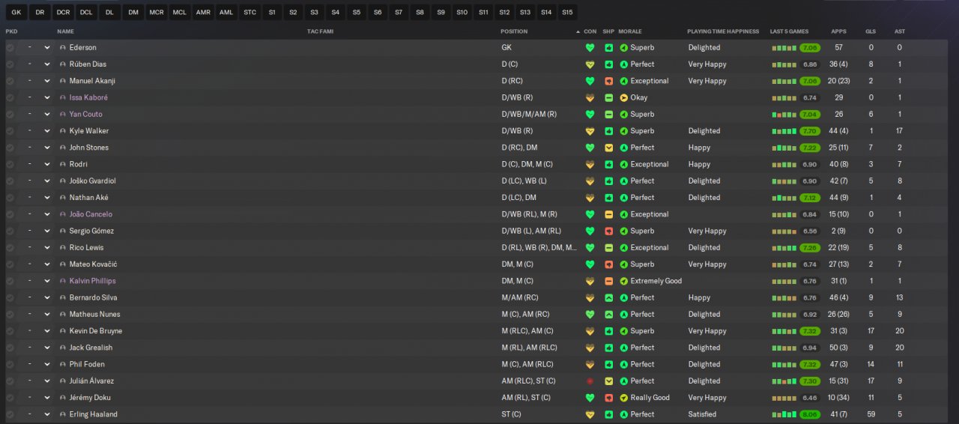This screenshot has width=959, height=424.
Task: Click Ederson's player profile icon
Action: [63, 48]
